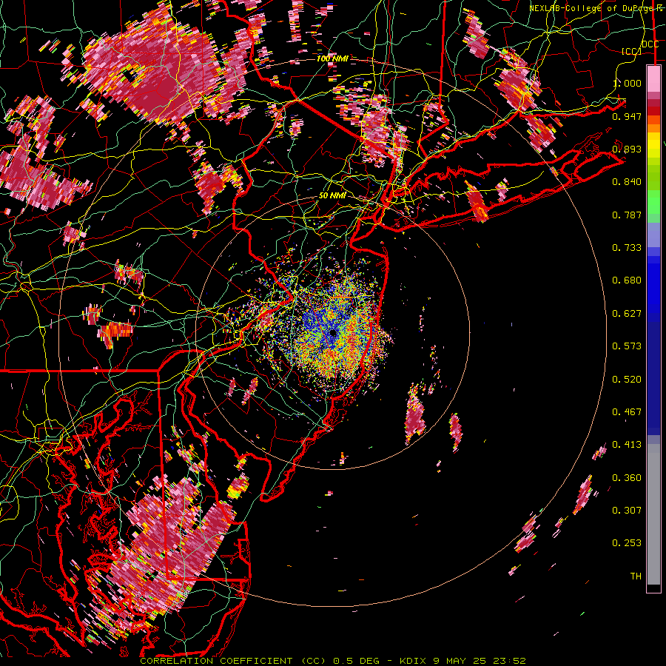The height and width of the screenshot is (666, 666).
Task: Click the 0.733 legend value
Action: point(627,248)
